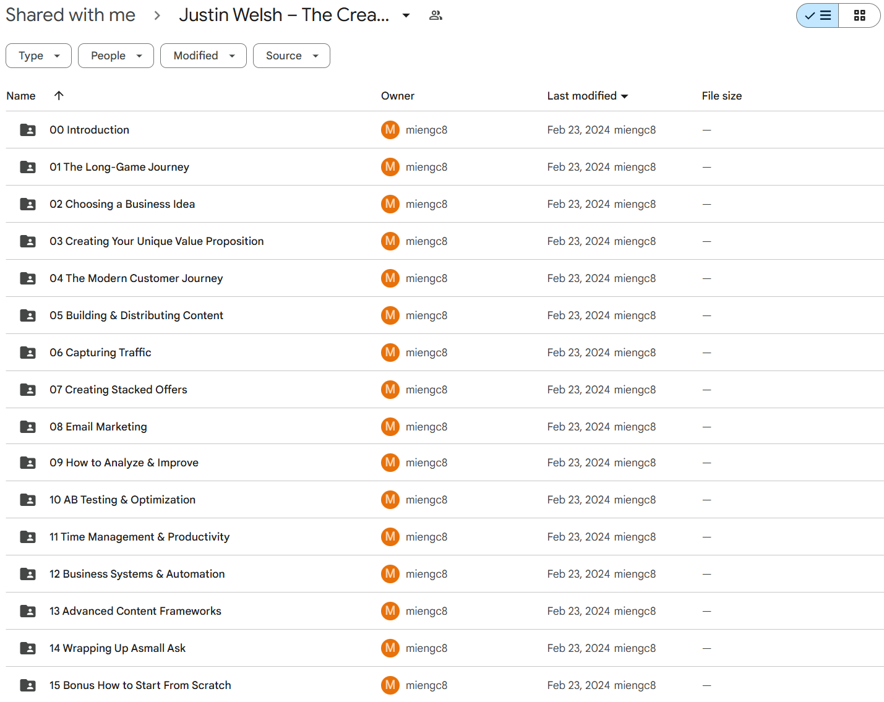Screen dimensions: 884x702
Task: Open 01 The Long-Game Journey
Action: [x=119, y=167]
